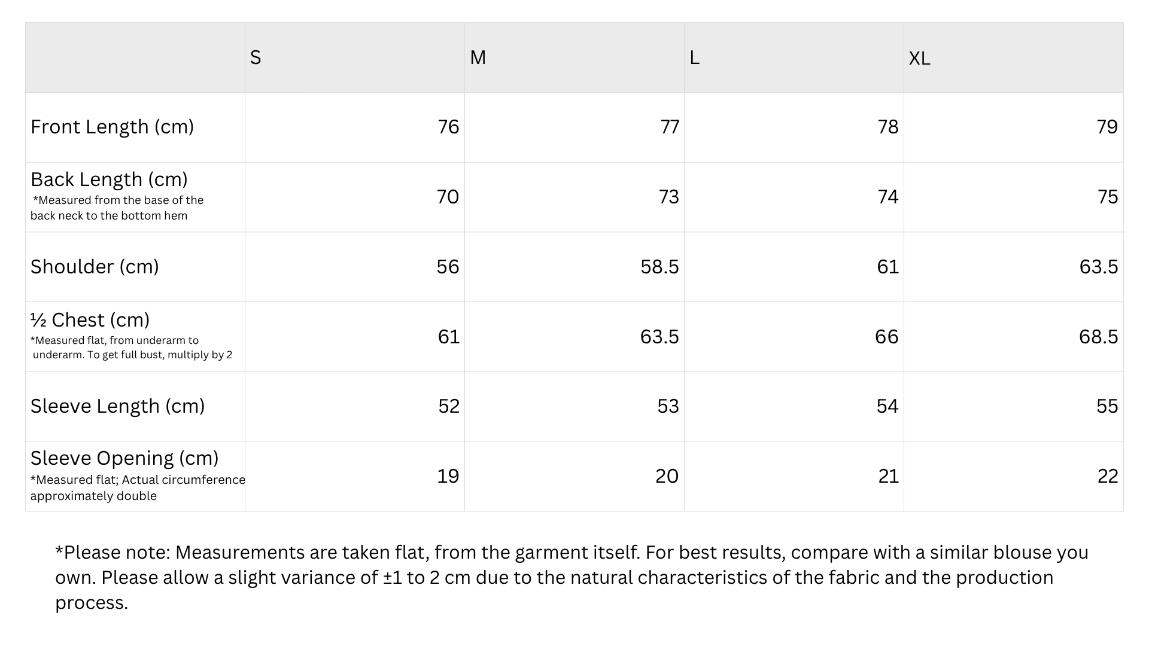Select the ½ Chest value 68.5 for XL
The width and height of the screenshot is (1149, 646).
(1098, 337)
